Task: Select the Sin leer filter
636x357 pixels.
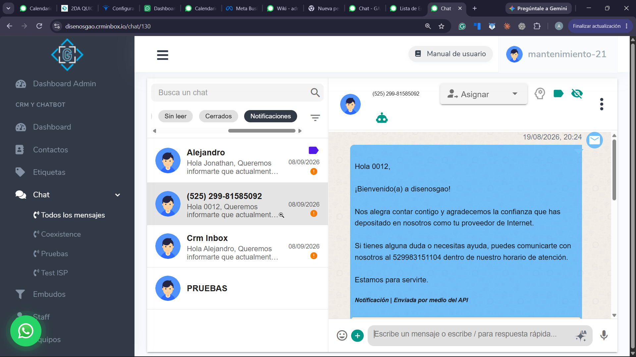Action: pyautogui.click(x=176, y=116)
